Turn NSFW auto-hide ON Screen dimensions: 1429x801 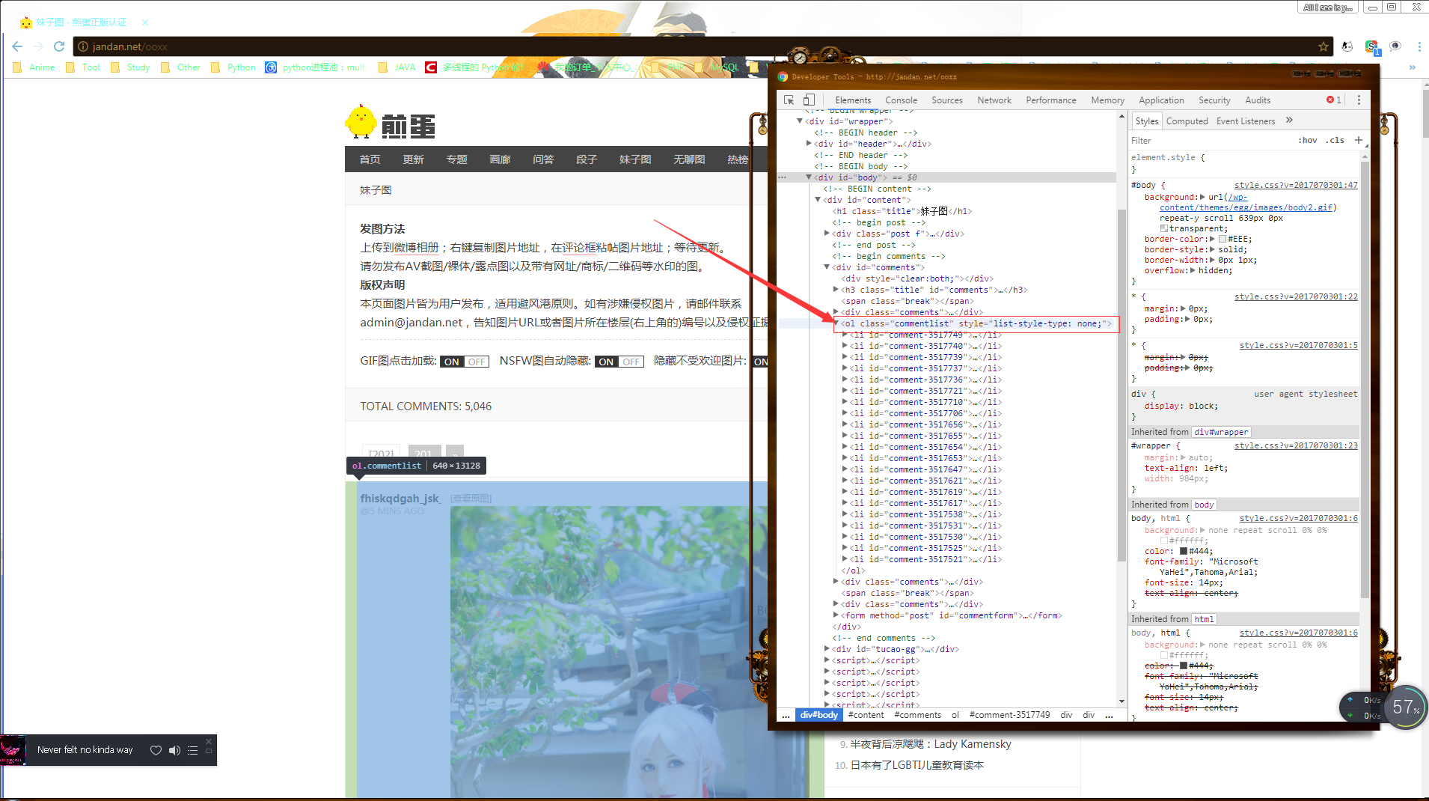pos(607,362)
